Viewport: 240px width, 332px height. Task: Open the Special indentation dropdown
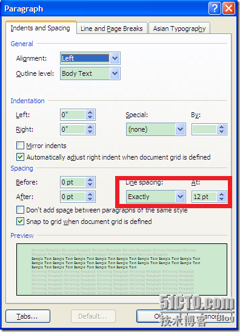180,129
